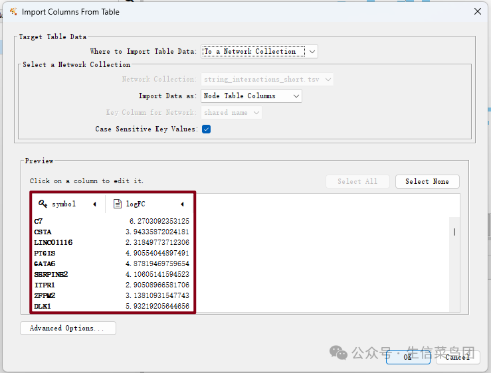This screenshot has height=373, width=491.
Task: Click the logFC column header
Action: click(x=149, y=204)
